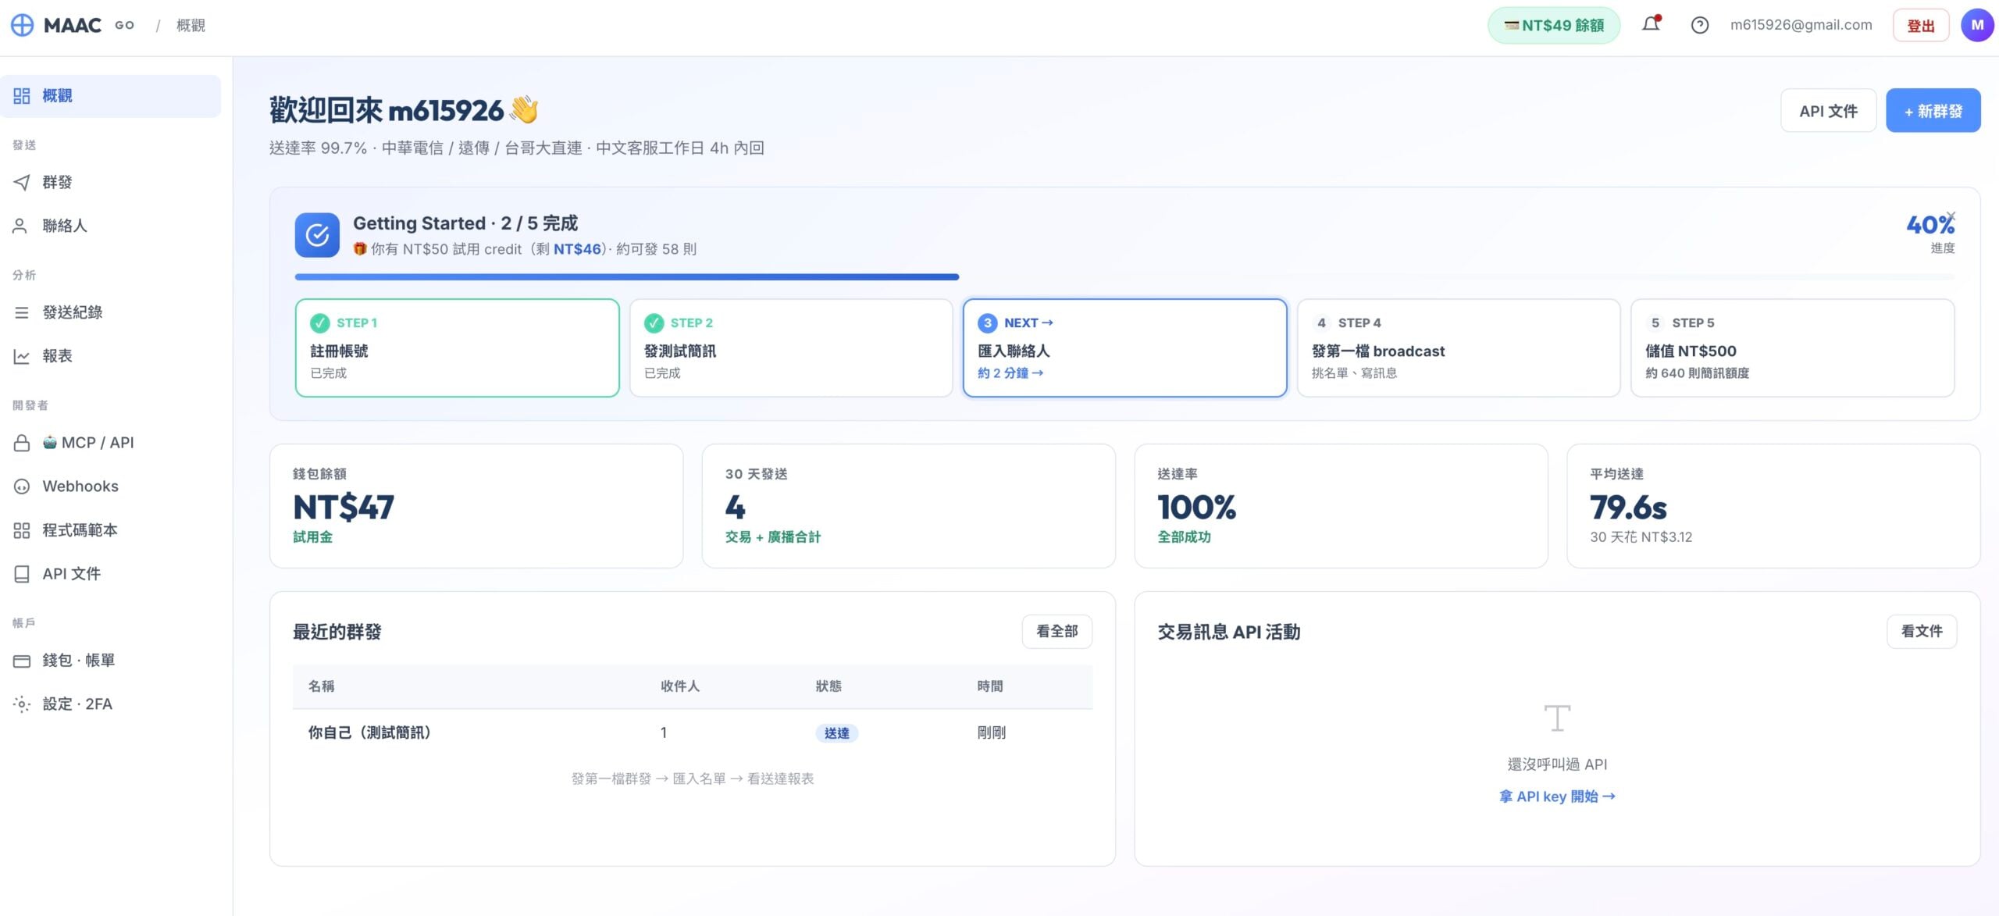Click the 錢包餘額 NT$47 value
Image resolution: width=1999 pixels, height=916 pixels.
coord(344,508)
